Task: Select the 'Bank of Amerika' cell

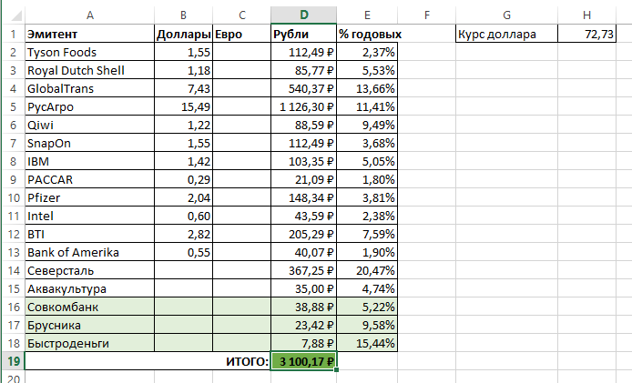Action: 89,252
